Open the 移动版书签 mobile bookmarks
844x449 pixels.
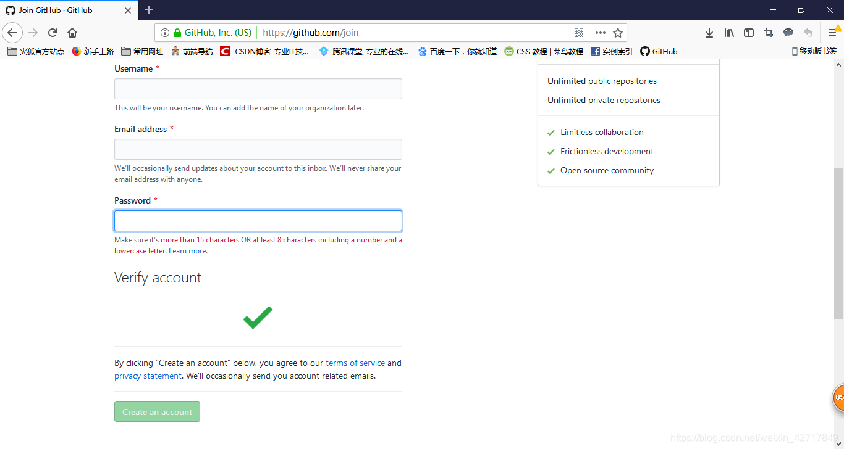point(814,51)
